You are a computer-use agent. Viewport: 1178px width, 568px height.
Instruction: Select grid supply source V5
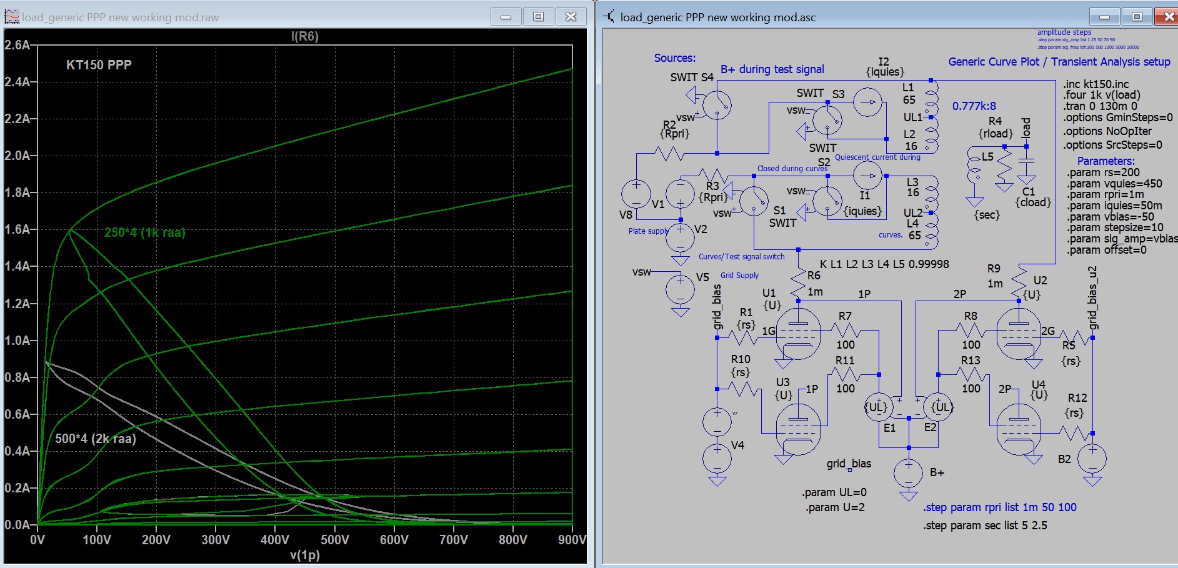[x=680, y=289]
